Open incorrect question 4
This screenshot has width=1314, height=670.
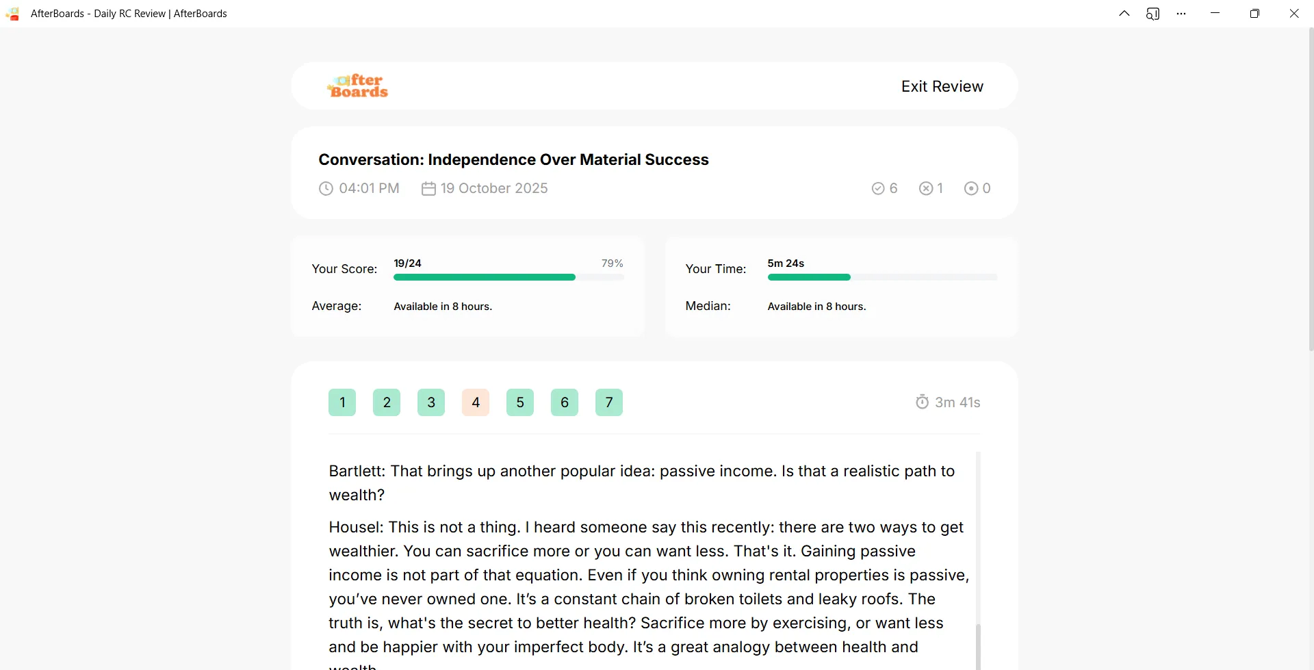(476, 402)
